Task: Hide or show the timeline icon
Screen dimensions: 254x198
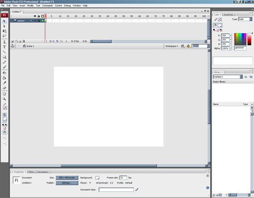Action: [13, 46]
